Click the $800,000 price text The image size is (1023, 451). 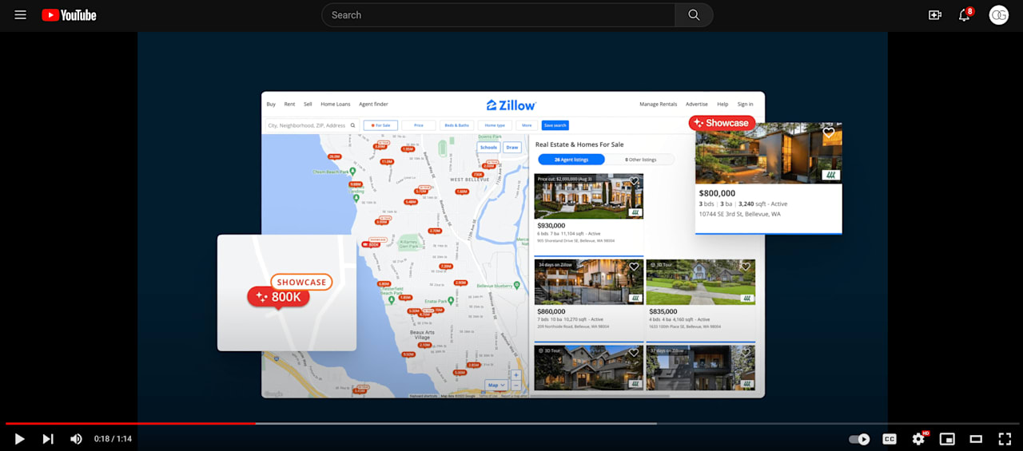pyautogui.click(x=717, y=193)
